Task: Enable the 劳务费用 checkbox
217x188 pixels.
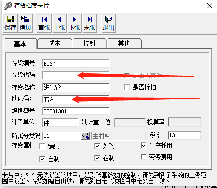Action: point(144,157)
